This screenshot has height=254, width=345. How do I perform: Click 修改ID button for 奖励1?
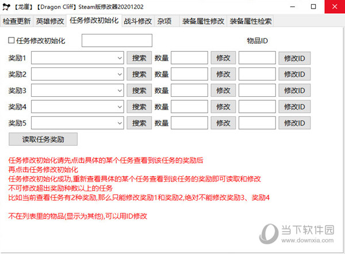[294, 58]
